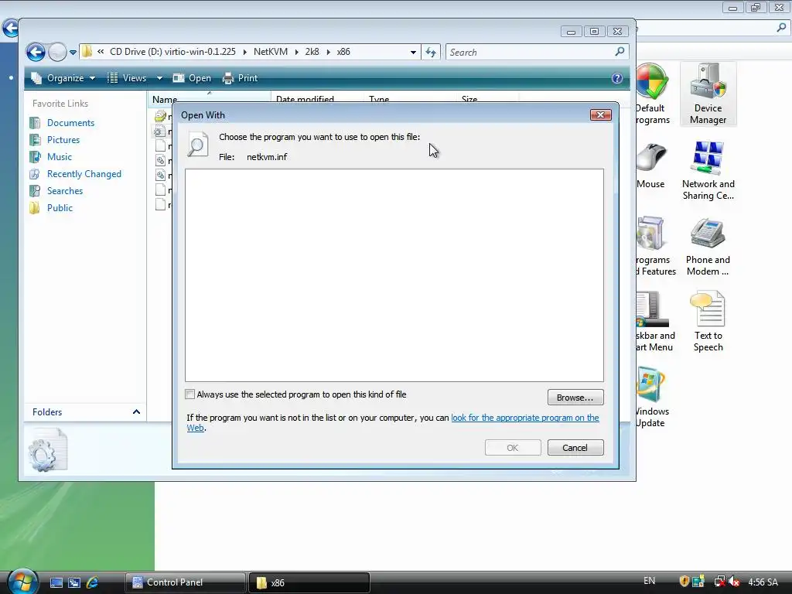The height and width of the screenshot is (594, 792).
Task: Click the EN language indicator
Action: click(649, 581)
